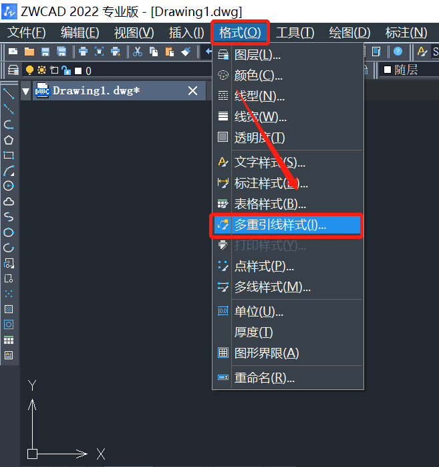
Task: Open Print Preview
Action: pos(99,52)
